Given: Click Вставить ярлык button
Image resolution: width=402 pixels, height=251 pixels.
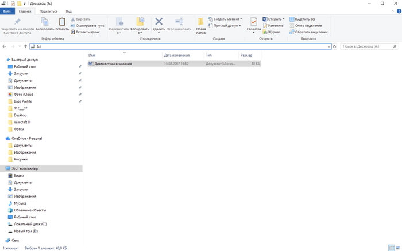Looking at the screenshot, I should pyautogui.click(x=85, y=32).
